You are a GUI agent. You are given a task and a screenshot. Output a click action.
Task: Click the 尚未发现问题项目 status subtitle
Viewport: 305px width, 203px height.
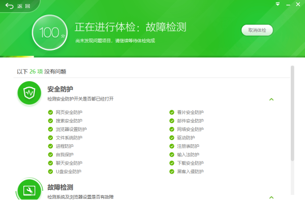[x=115, y=41]
